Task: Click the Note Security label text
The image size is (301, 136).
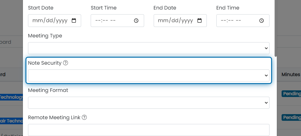Action: [x=45, y=63]
